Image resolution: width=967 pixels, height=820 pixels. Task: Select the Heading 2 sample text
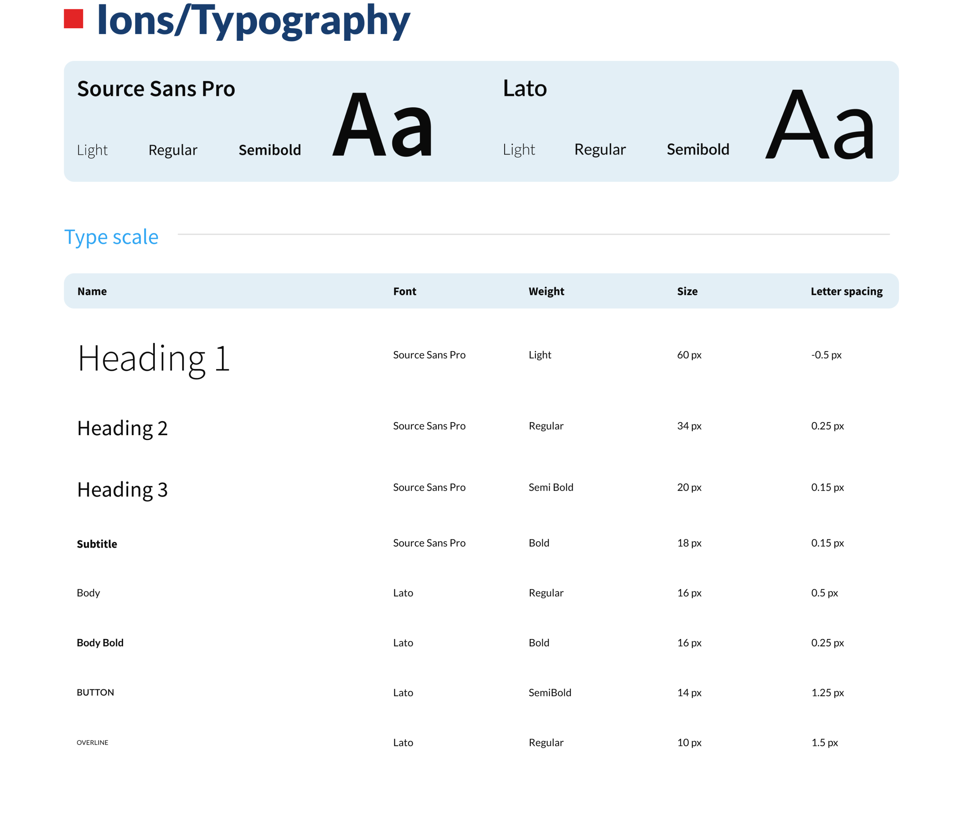pos(122,428)
